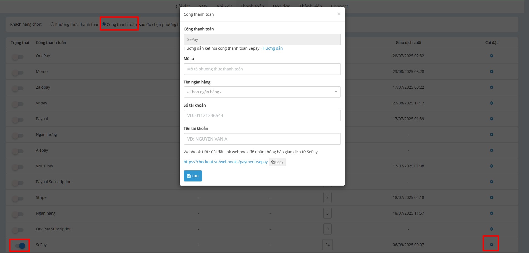Open settings gear for Zalopay row
The width and height of the screenshot is (529, 253).
point(491,87)
